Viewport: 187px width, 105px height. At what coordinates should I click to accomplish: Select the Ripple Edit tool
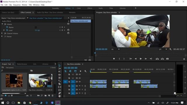coord(60,71)
